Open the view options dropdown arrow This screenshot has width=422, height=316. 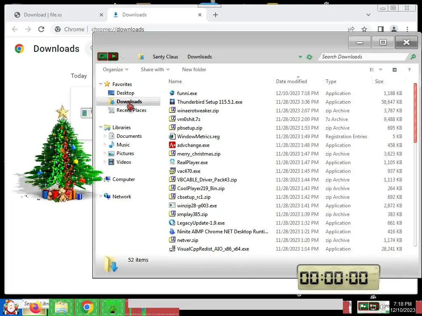[x=380, y=70]
